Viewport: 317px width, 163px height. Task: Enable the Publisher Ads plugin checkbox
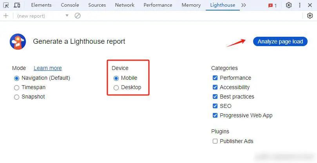tap(215, 141)
